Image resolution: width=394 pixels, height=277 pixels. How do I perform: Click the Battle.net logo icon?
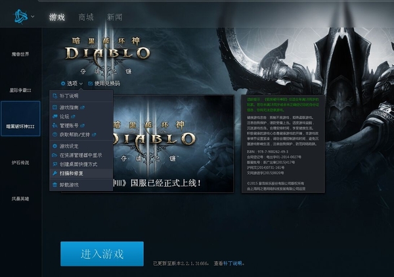[x=20, y=17]
